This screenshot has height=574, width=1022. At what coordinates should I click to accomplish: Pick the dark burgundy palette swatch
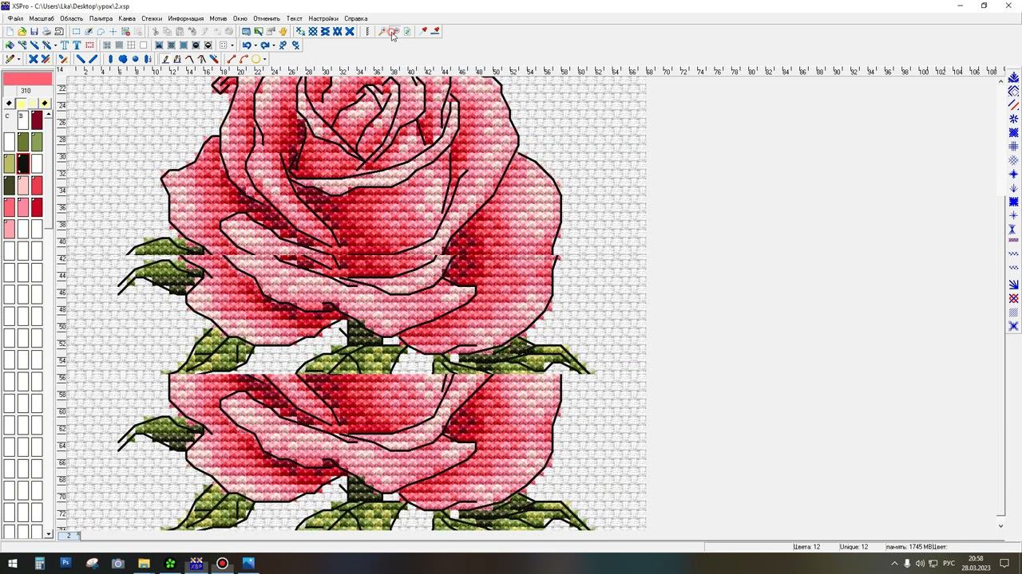pos(37,121)
